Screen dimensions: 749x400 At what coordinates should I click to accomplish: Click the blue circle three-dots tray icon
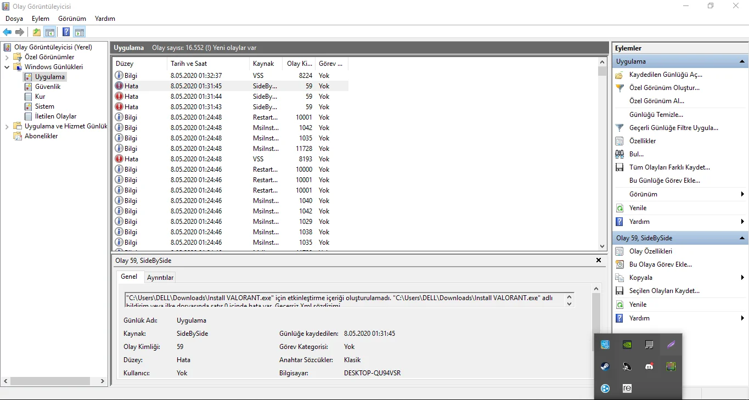click(605, 388)
